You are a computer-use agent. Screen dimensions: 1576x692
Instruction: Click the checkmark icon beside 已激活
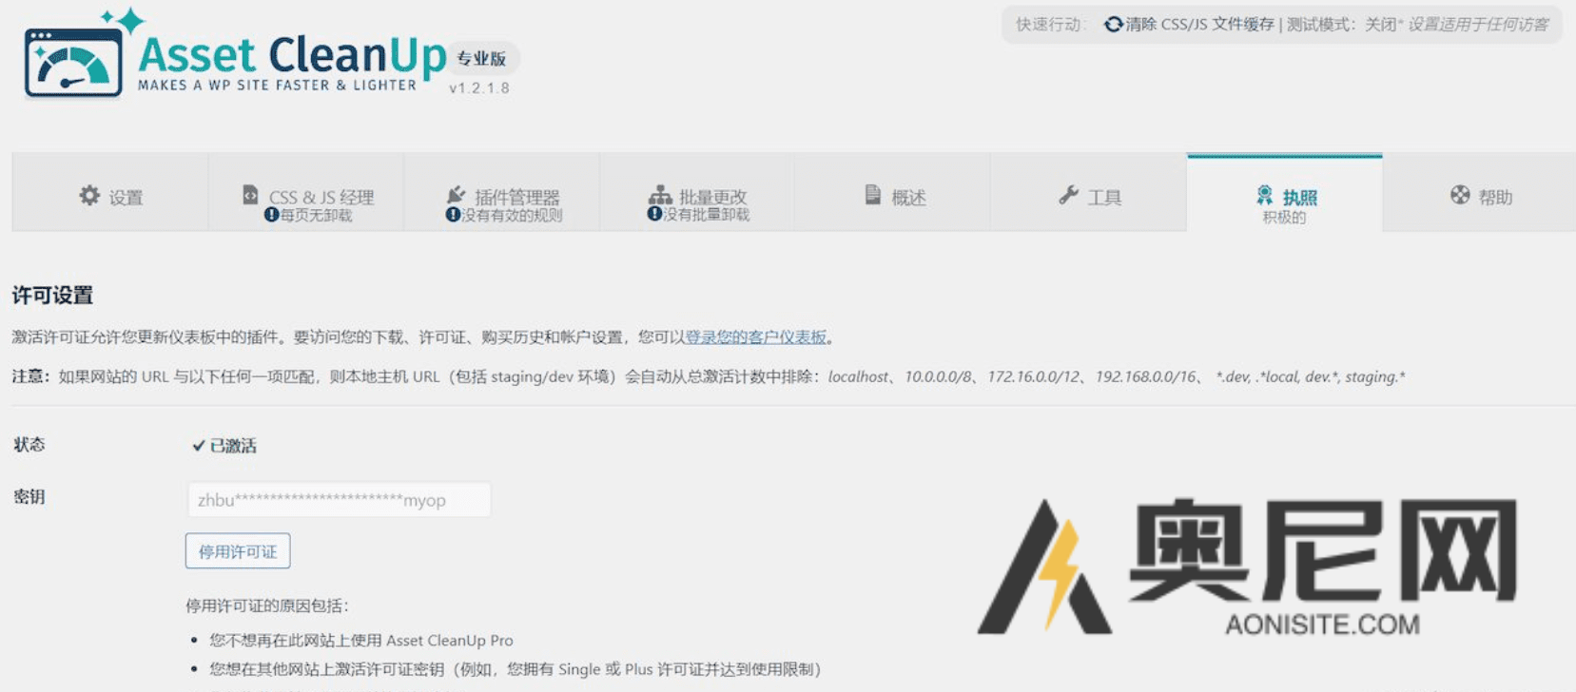pyautogui.click(x=199, y=445)
